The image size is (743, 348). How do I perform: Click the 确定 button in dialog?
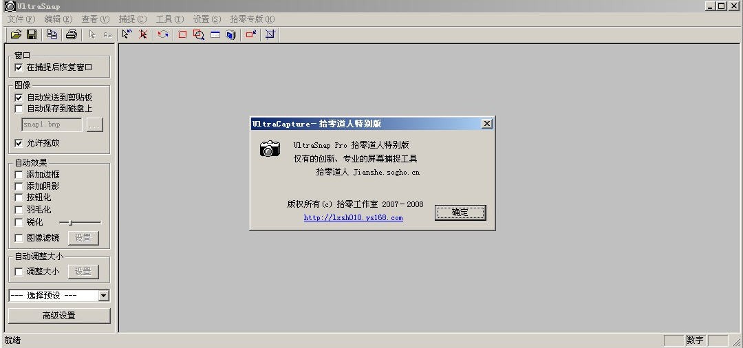(x=460, y=213)
